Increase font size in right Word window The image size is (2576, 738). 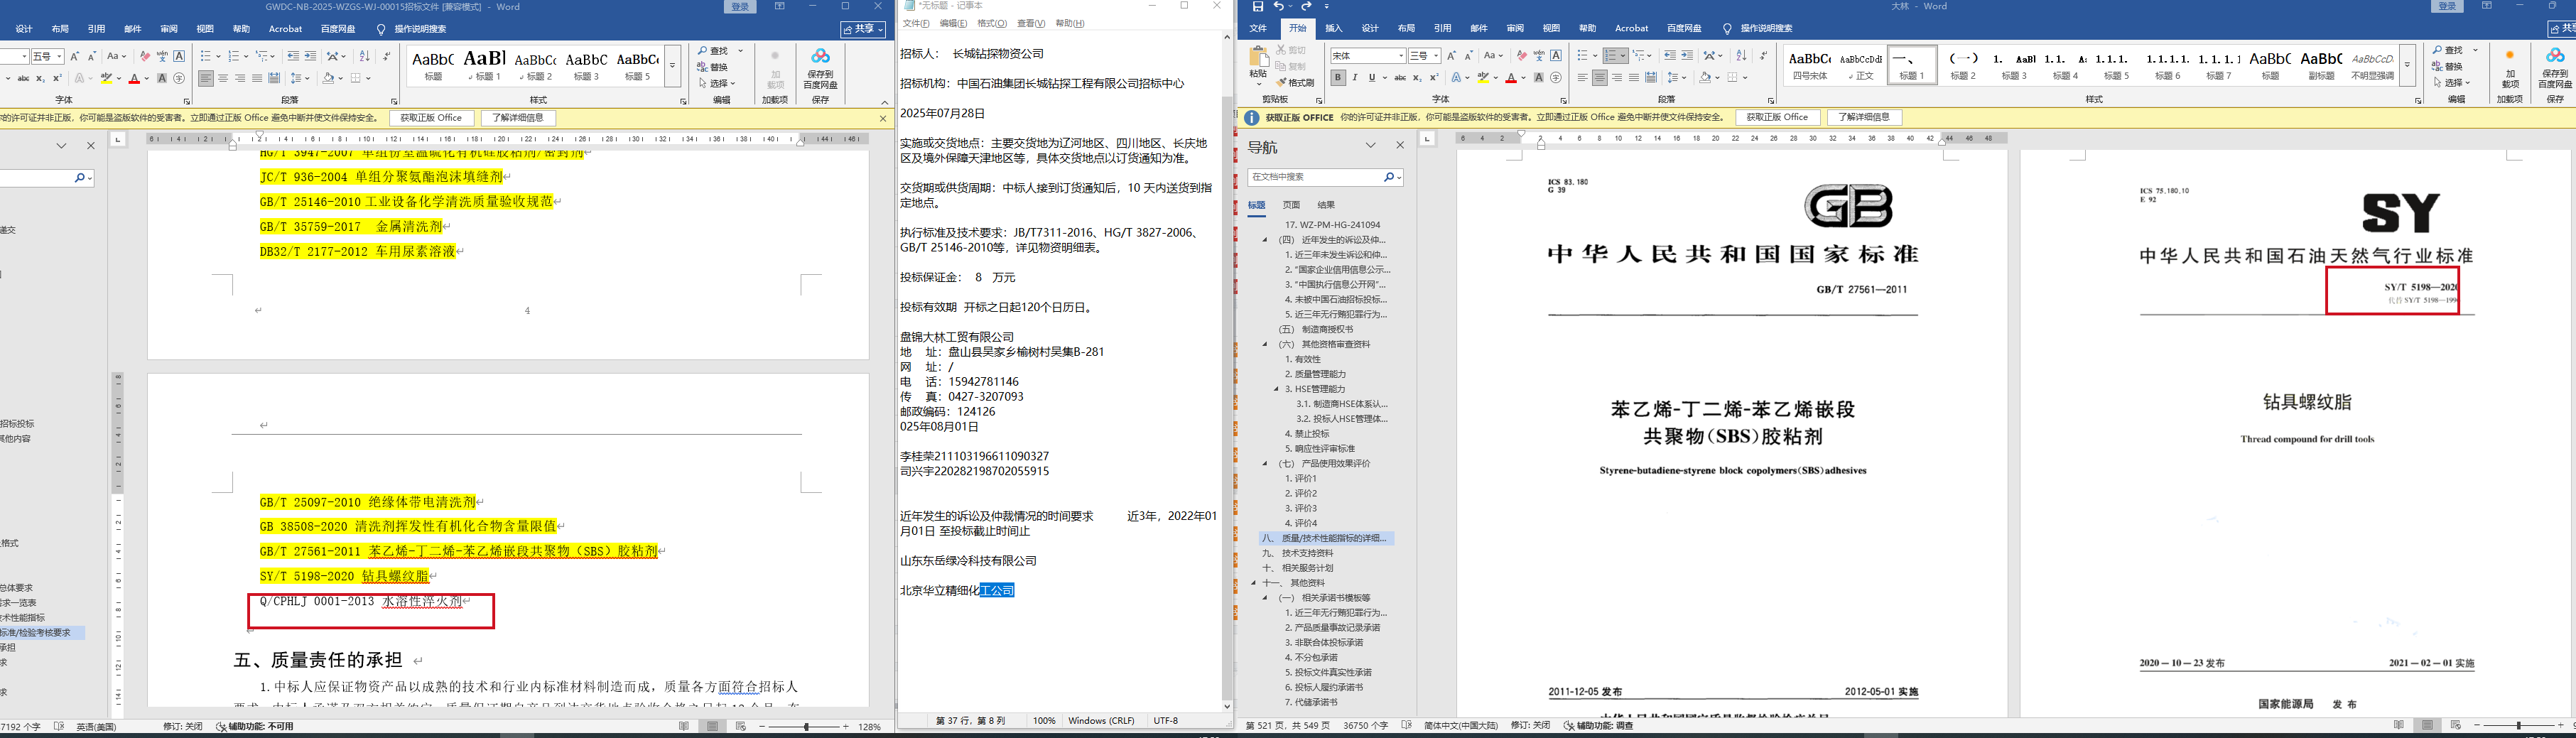(1452, 56)
